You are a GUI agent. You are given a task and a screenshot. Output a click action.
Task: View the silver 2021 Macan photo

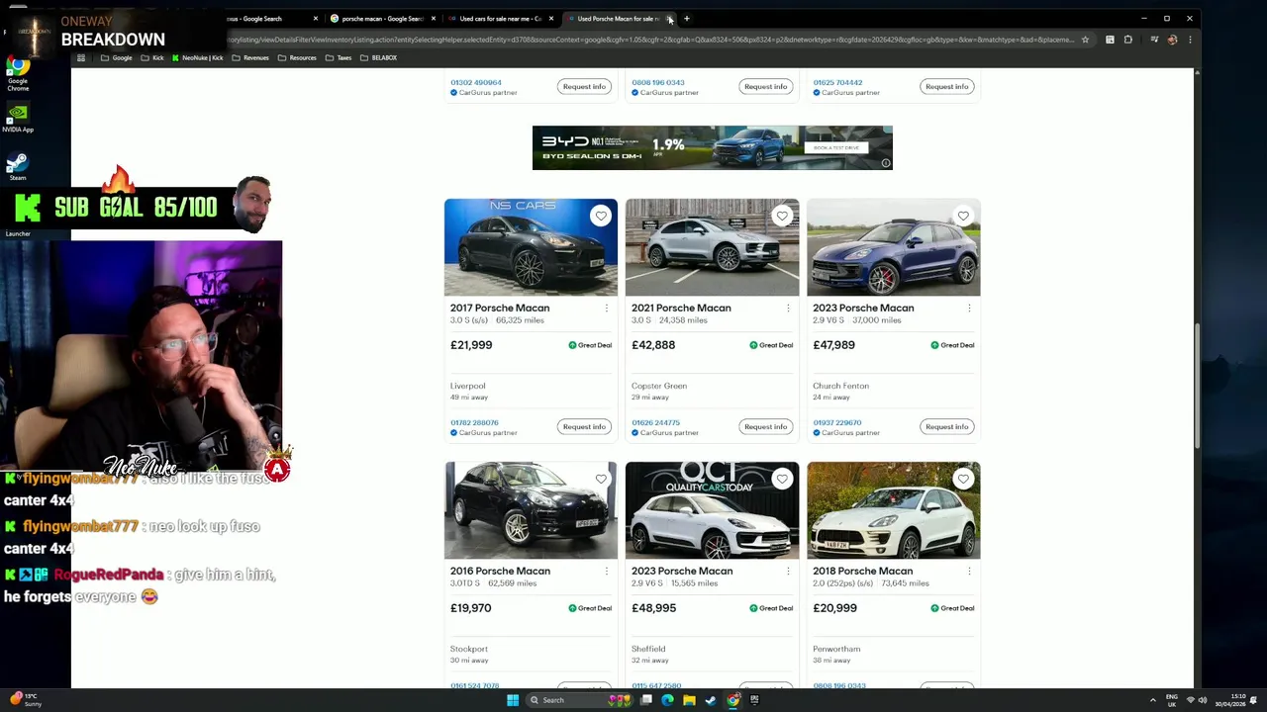click(712, 247)
